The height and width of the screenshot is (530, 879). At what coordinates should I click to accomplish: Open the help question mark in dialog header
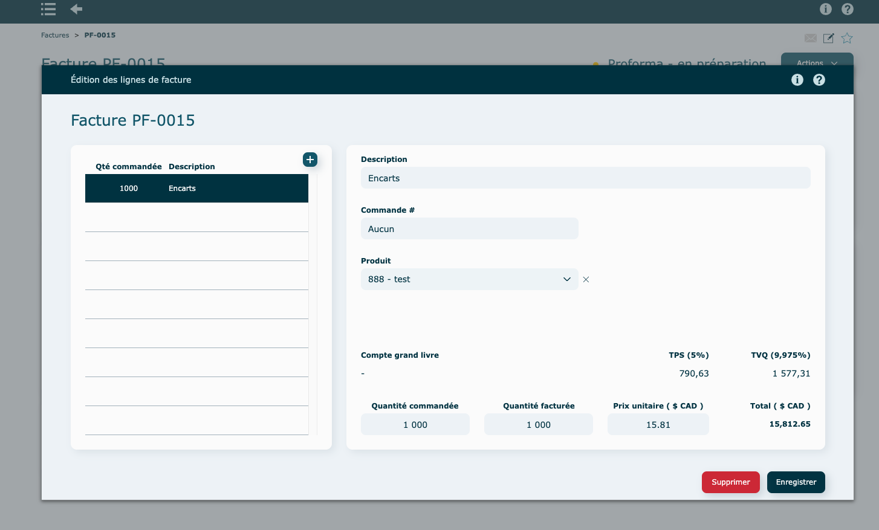tap(819, 80)
